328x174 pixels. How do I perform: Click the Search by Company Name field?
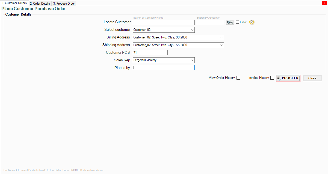tap(163, 22)
